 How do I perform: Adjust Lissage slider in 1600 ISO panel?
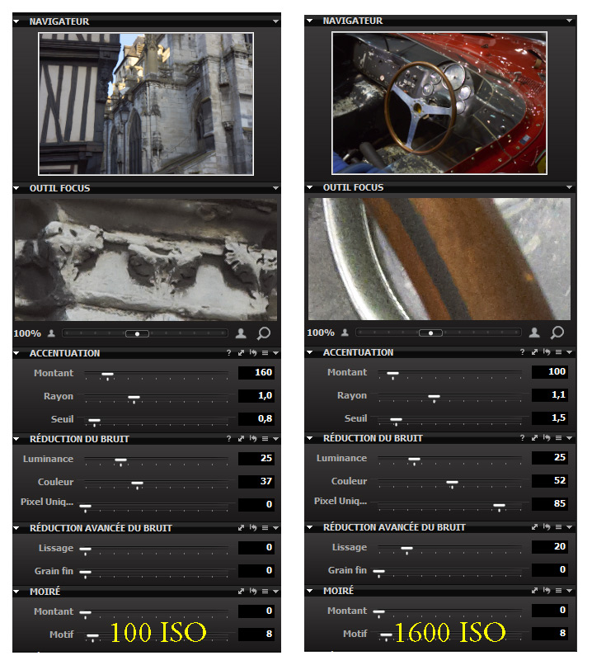pyautogui.click(x=406, y=549)
